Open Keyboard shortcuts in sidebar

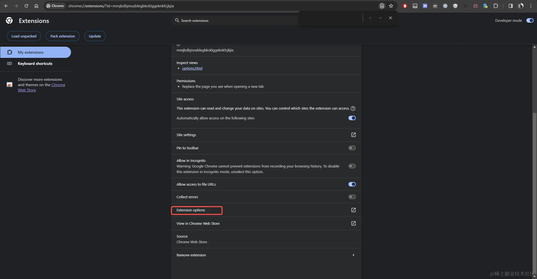[36, 63]
